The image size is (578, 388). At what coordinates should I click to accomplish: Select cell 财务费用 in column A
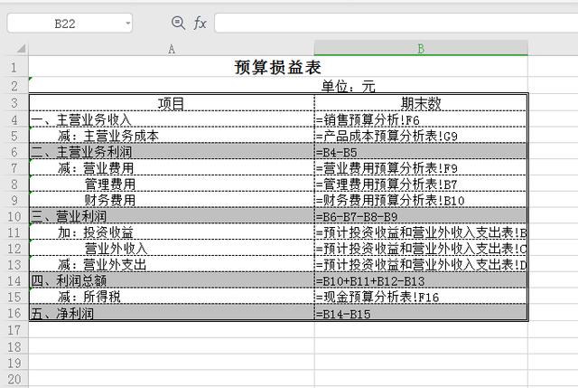[x=172, y=200]
